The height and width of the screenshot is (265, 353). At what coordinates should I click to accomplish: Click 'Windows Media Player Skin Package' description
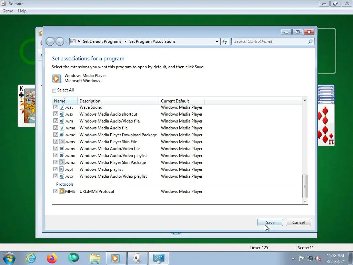pos(113,163)
